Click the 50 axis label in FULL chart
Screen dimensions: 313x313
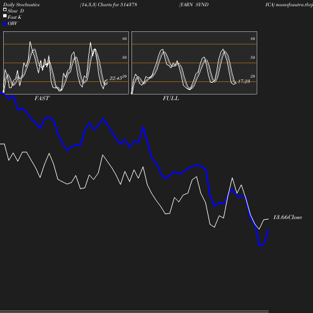(253, 58)
